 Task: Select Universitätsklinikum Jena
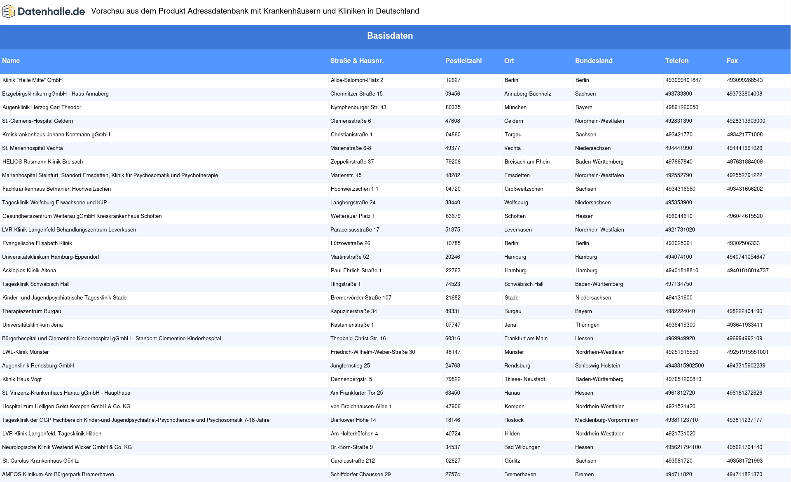[33, 325]
